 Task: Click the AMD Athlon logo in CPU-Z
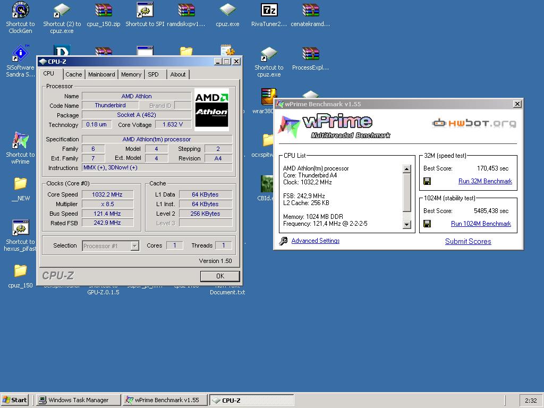[211, 109]
